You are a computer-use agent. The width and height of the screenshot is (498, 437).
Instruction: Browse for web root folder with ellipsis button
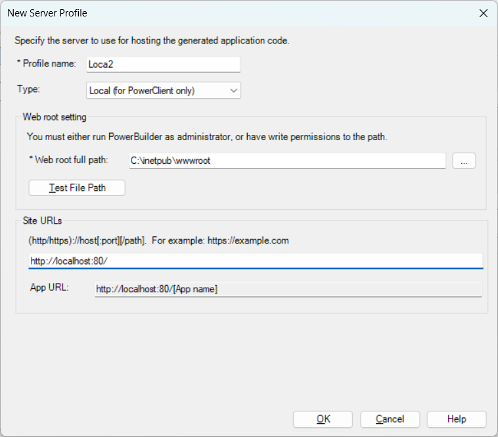464,161
